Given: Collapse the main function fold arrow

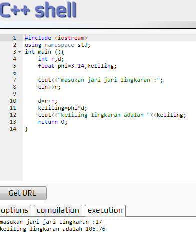Looking at the screenshot, I should click(x=20, y=52).
